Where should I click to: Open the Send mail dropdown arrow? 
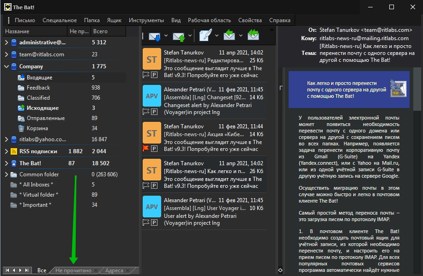[190, 36]
